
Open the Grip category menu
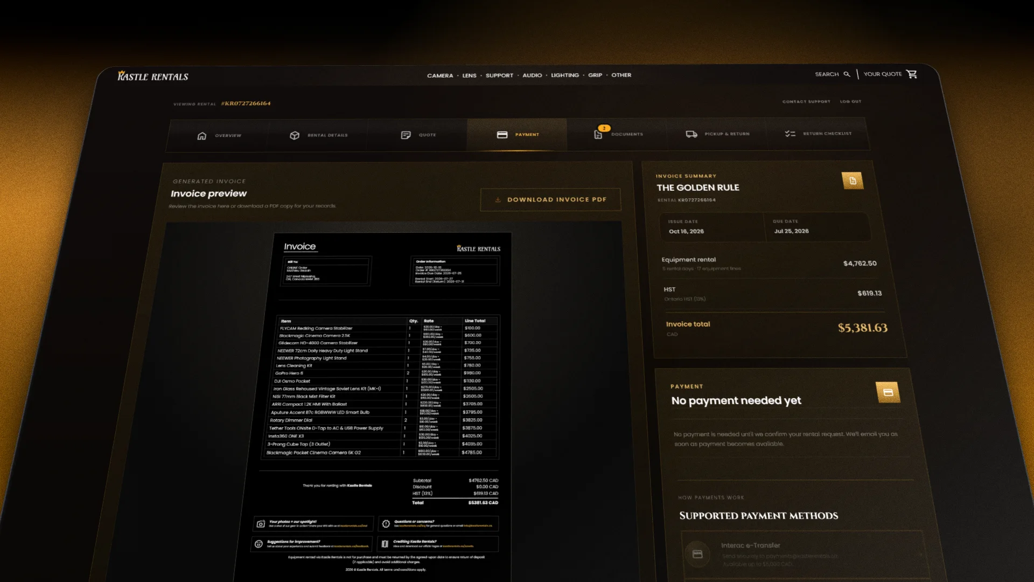point(595,75)
